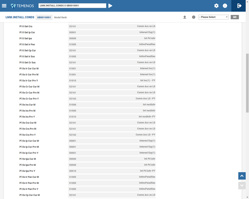Click the command input field

72,6
